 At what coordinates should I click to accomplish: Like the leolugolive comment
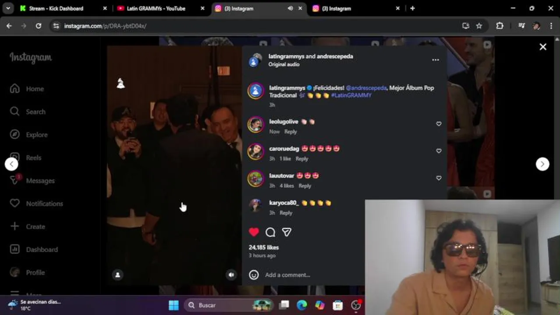pyautogui.click(x=439, y=124)
